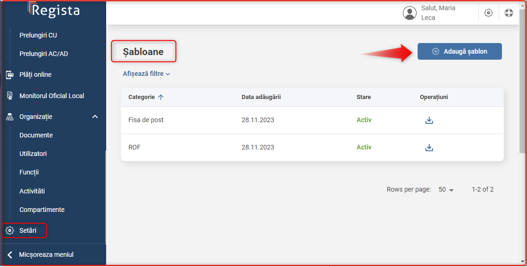Click Micșoreaza meniul
This screenshot has height=267, width=527.
click(x=46, y=255)
